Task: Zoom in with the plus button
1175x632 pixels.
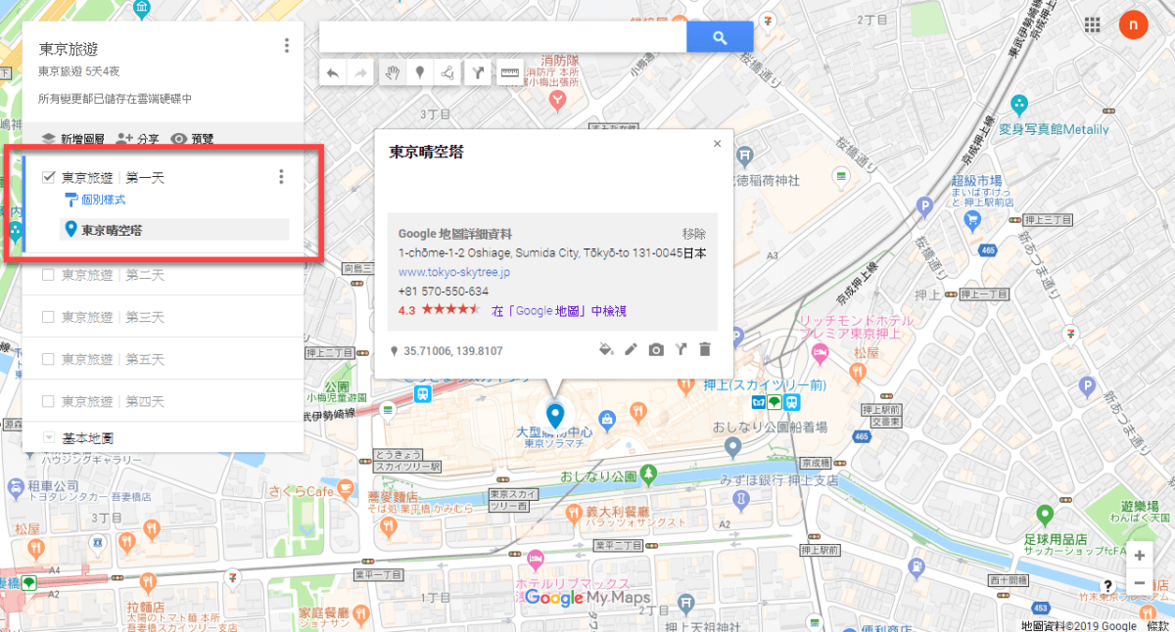Action: point(1139,555)
